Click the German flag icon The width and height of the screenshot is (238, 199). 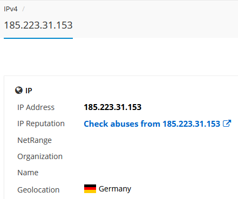[90, 189]
